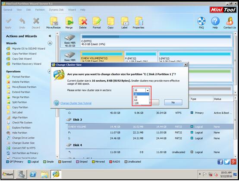Open the Twitter social icon

226,162
